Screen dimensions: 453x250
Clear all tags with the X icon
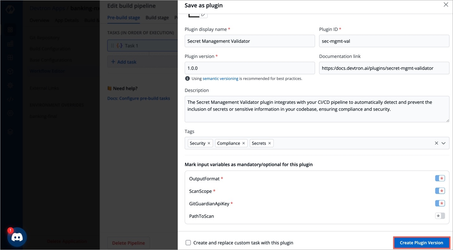[x=436, y=143]
